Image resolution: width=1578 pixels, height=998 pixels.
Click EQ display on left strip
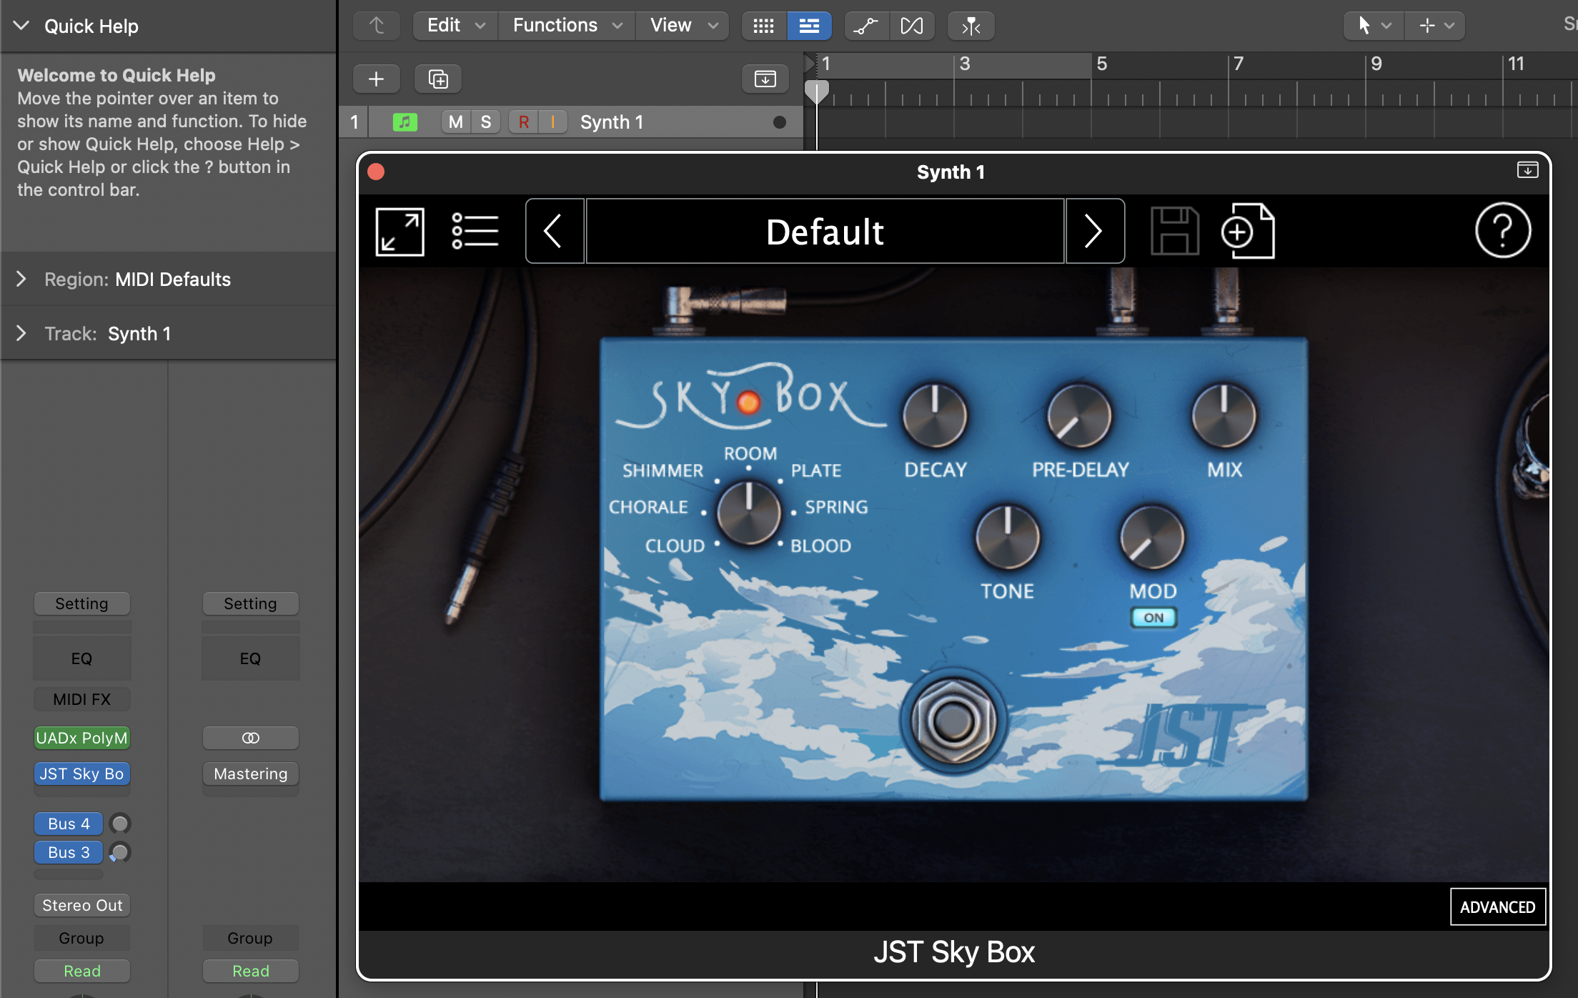tap(82, 658)
